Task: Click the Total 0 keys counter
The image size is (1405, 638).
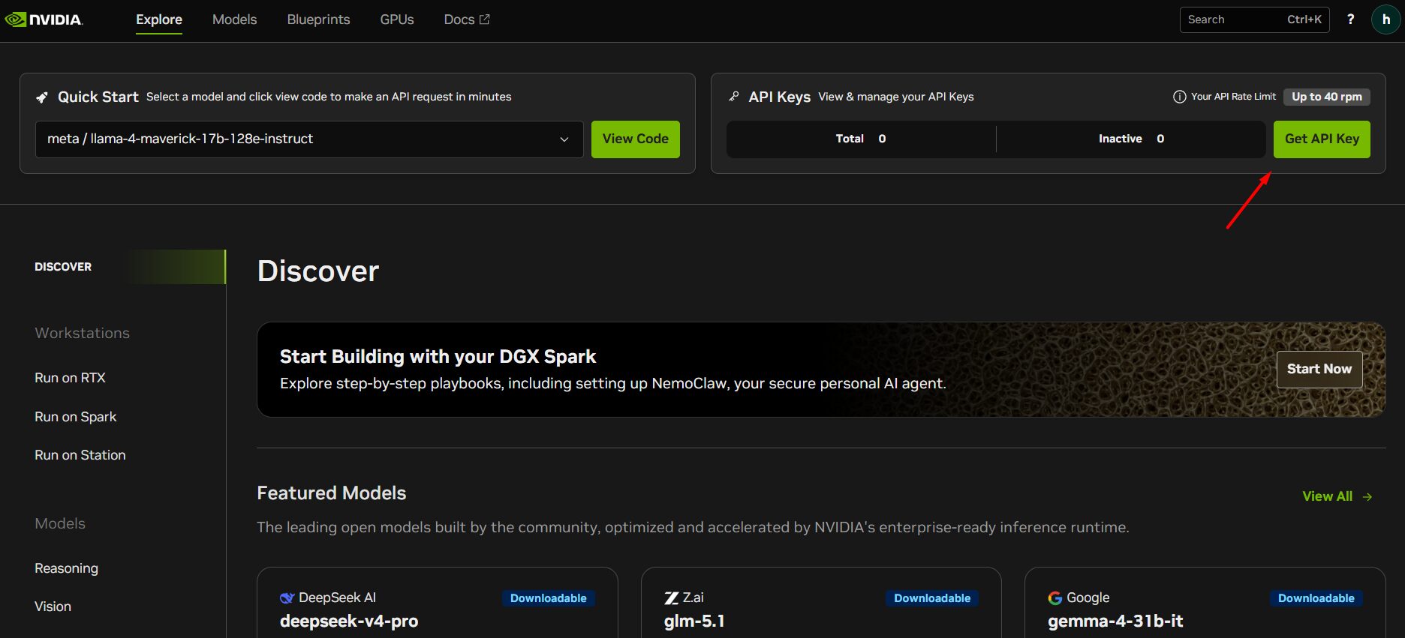Action: (x=861, y=139)
